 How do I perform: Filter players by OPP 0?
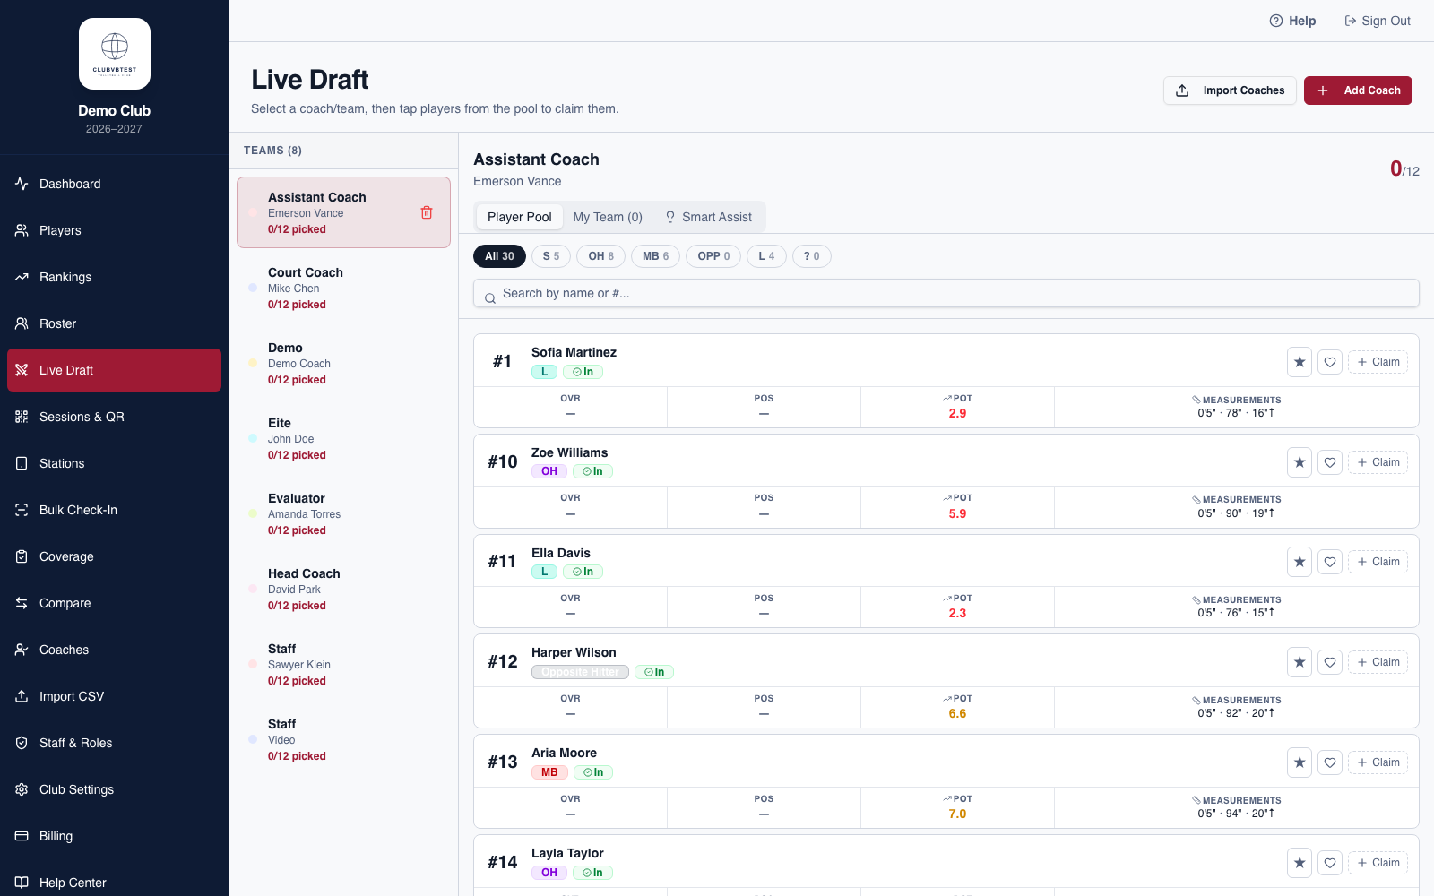pos(713,256)
